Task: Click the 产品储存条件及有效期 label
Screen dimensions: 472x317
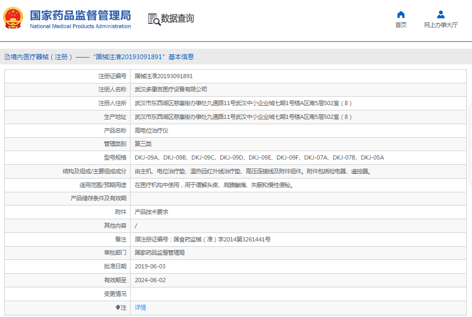Action: click(x=98, y=198)
